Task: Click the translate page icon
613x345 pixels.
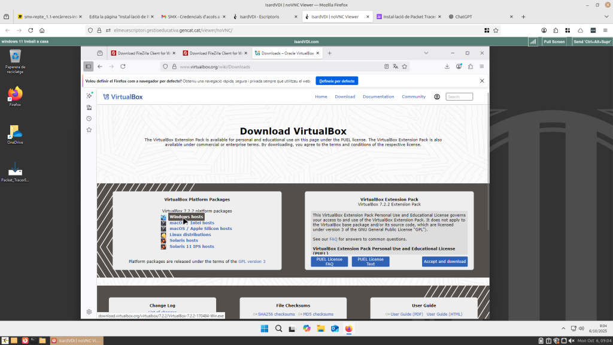Action: [395, 66]
